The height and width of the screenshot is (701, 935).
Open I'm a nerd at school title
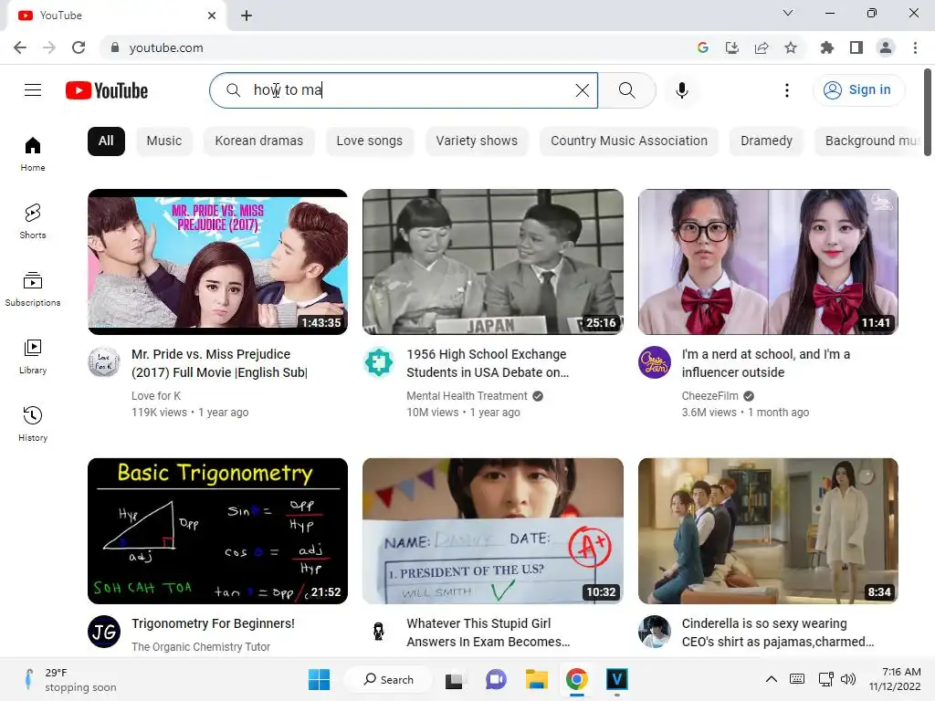click(x=766, y=363)
